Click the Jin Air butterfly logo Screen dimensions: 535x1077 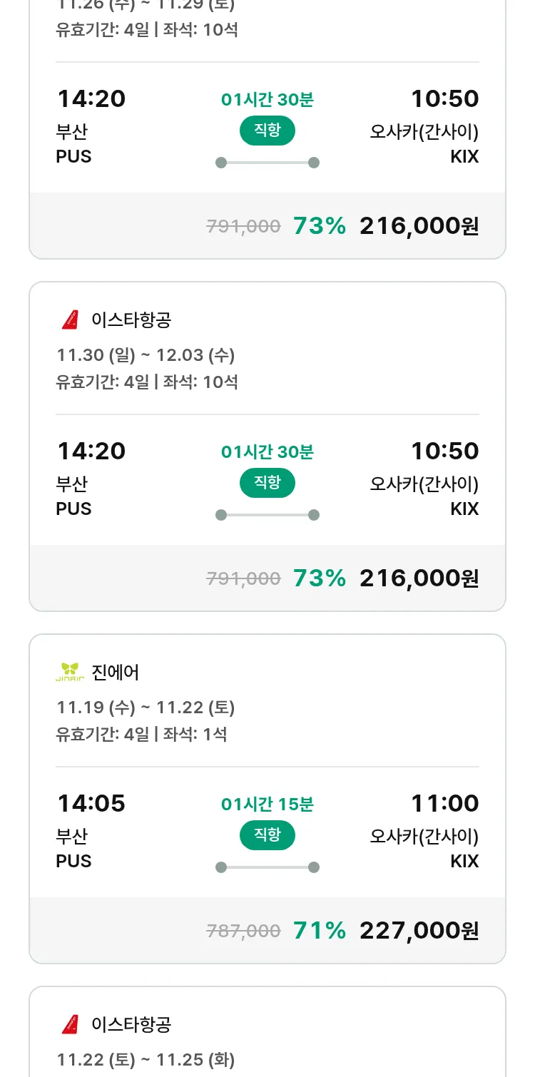(x=70, y=672)
